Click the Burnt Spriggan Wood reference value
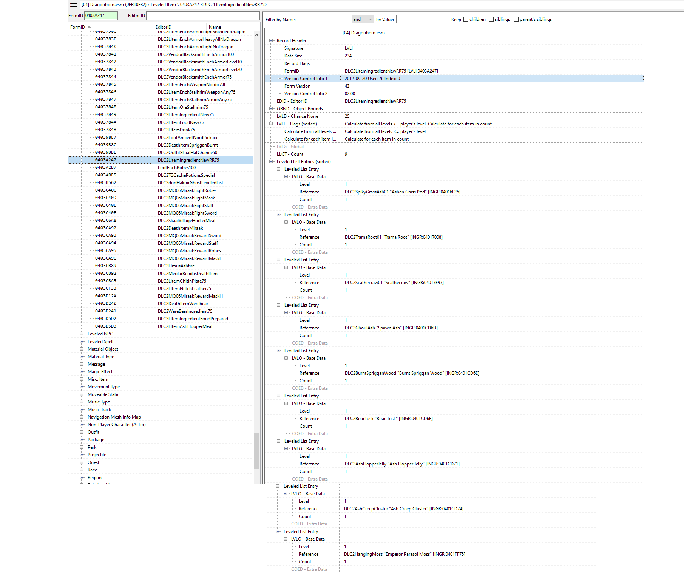 (x=412, y=373)
